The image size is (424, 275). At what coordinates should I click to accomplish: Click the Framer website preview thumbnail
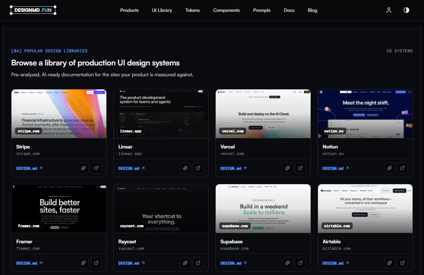click(59, 209)
